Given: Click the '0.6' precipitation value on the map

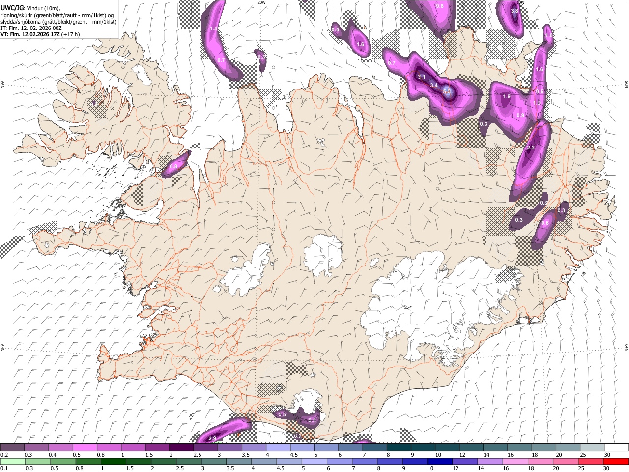Looking at the screenshot, I should pyautogui.click(x=544, y=223).
